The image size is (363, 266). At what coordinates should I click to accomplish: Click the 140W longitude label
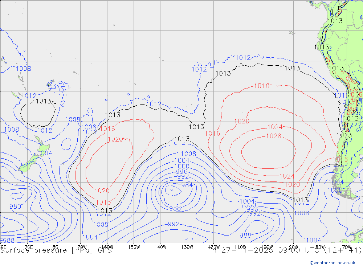160,247
